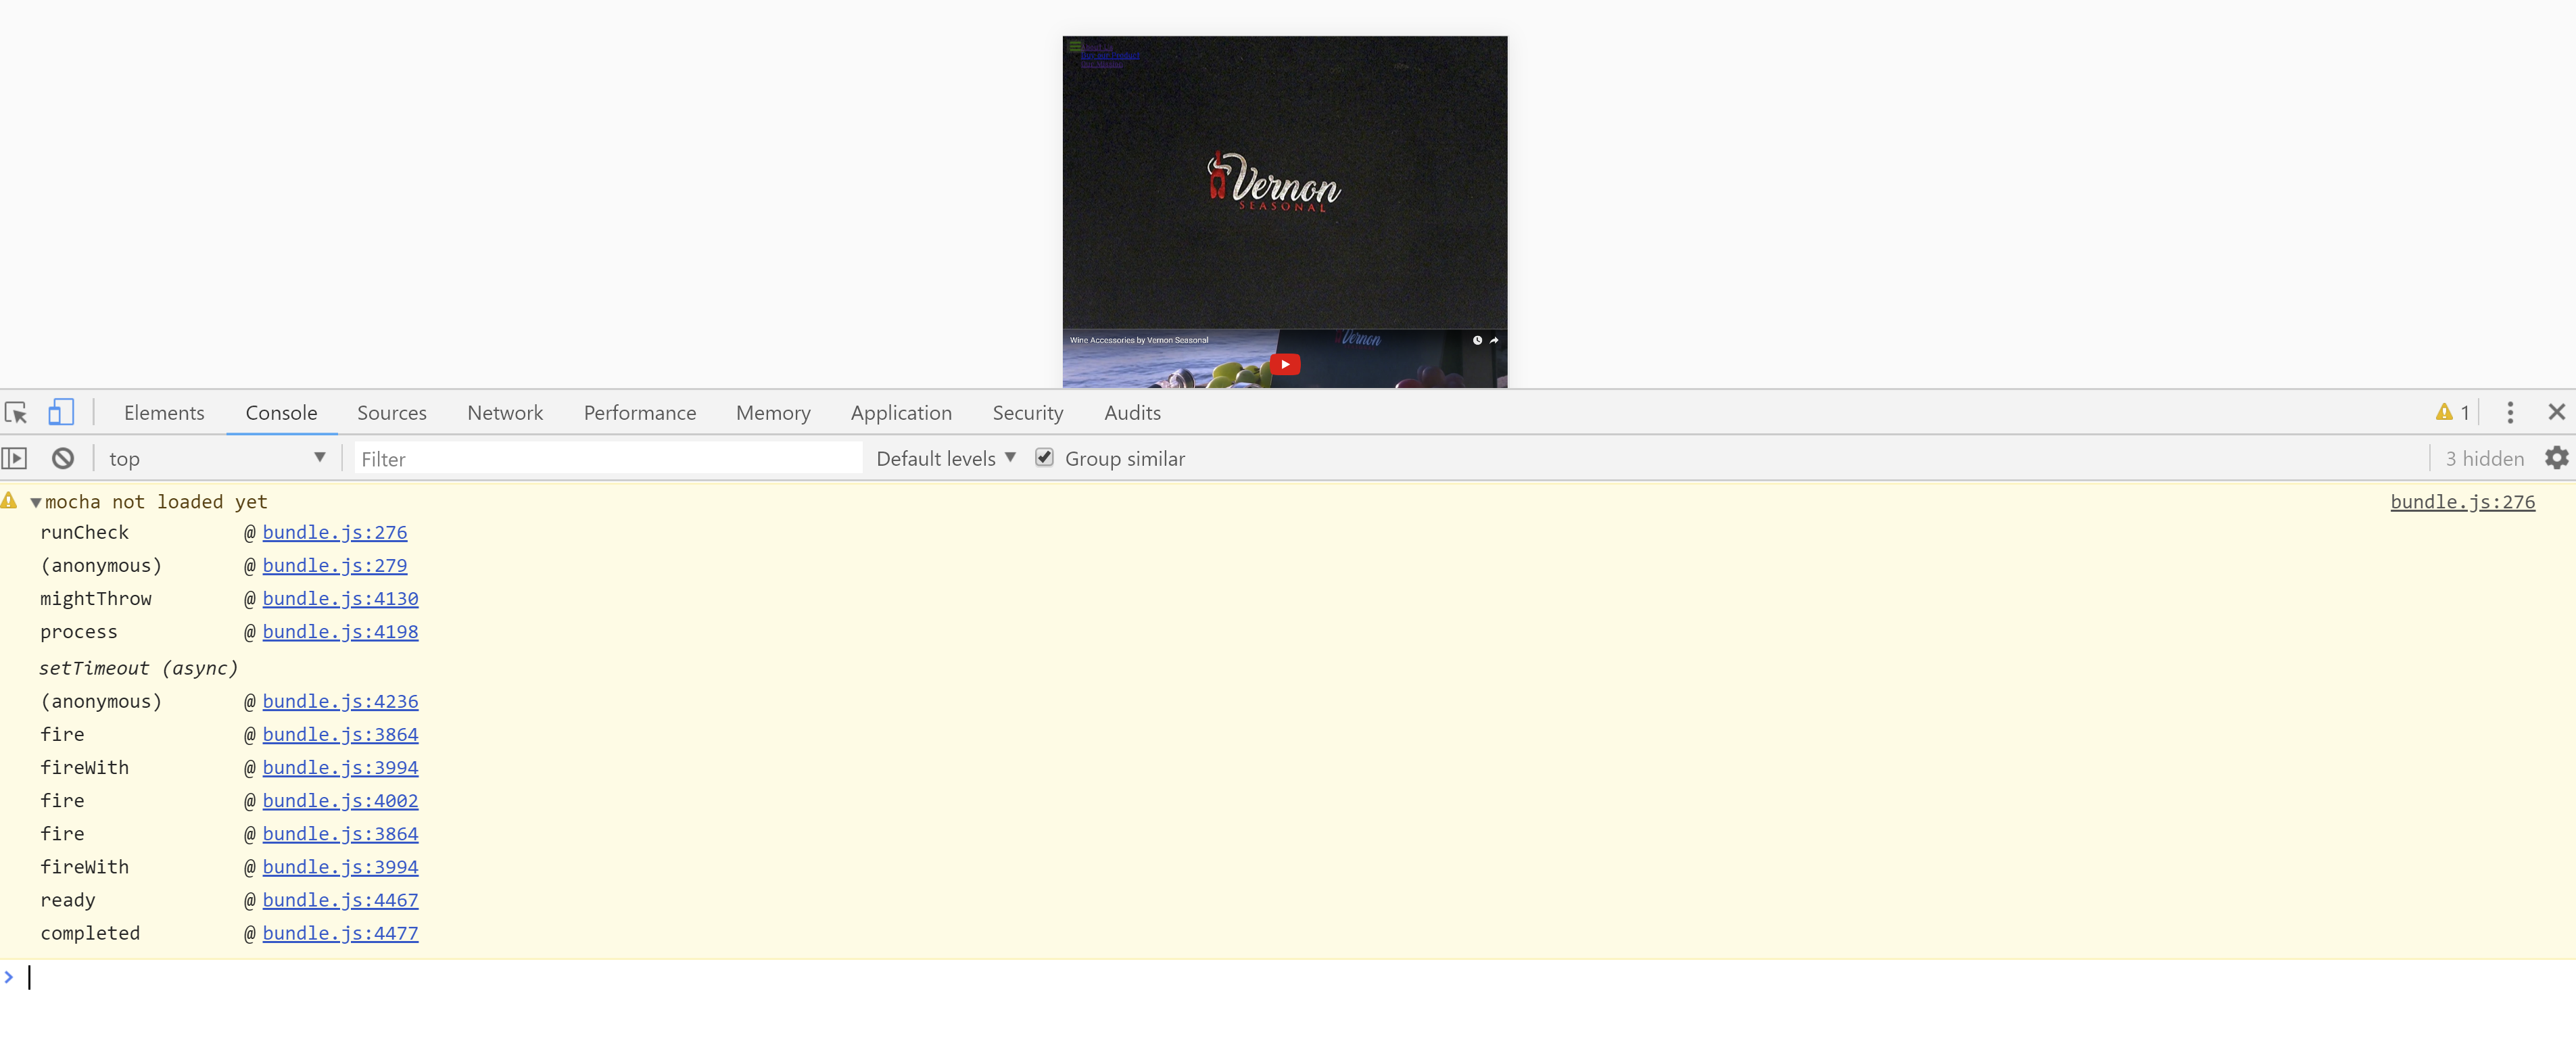The width and height of the screenshot is (2576, 1037).
Task: Open runCheck's bundle.js:276 link
Action: pos(335,532)
